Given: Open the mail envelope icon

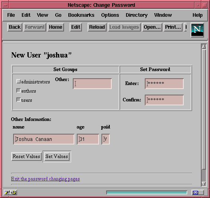Looking at the screenshot, I should (195, 193).
